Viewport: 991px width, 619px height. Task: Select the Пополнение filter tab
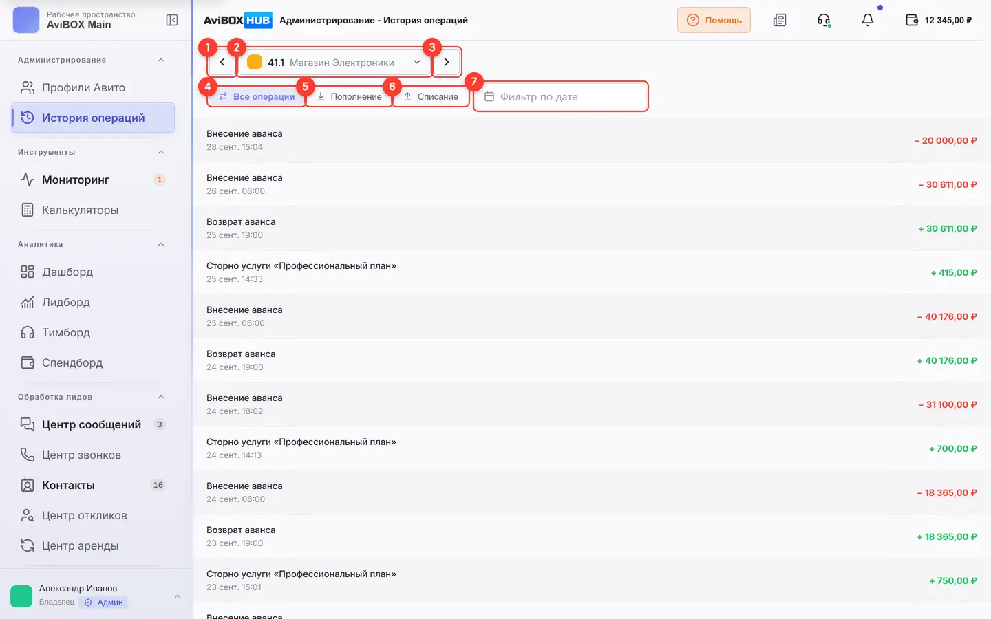pyautogui.click(x=349, y=96)
